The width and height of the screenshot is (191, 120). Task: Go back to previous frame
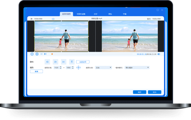(x=41, y=54)
